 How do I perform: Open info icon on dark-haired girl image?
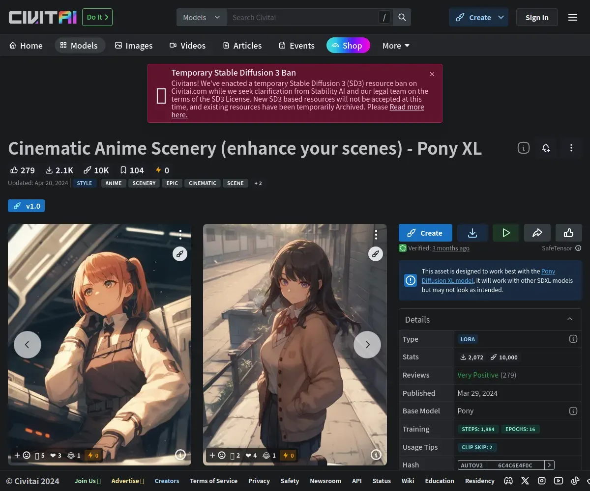[376, 455]
